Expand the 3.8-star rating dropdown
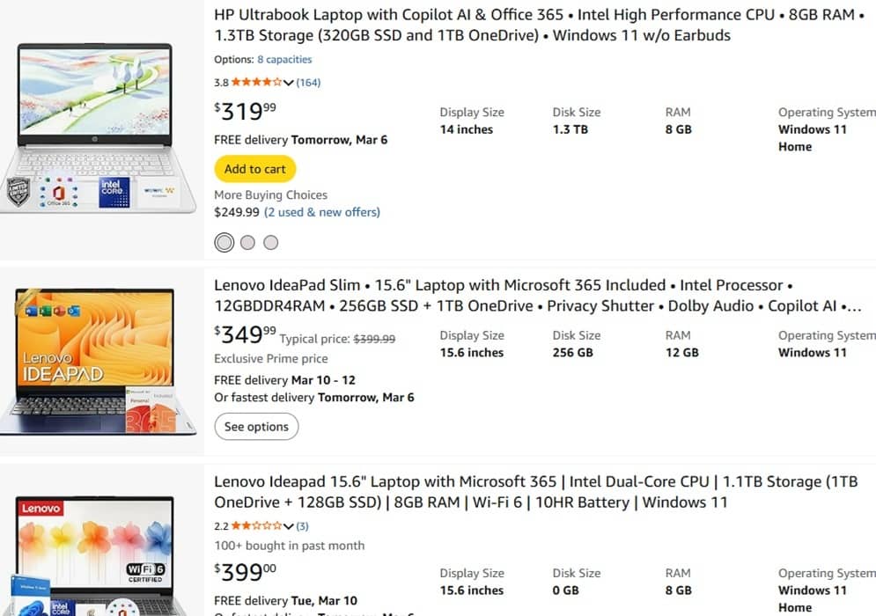Viewport: 876px width, 616px height. pyautogui.click(x=291, y=82)
